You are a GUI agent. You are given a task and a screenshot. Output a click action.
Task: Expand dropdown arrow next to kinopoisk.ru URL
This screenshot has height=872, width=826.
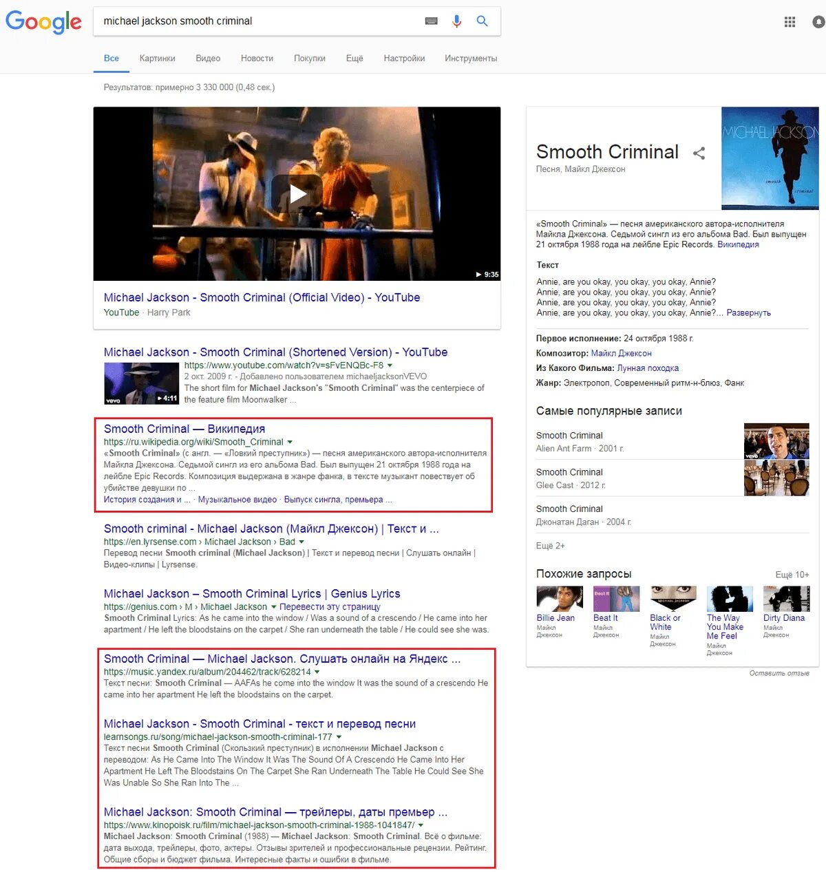(421, 825)
